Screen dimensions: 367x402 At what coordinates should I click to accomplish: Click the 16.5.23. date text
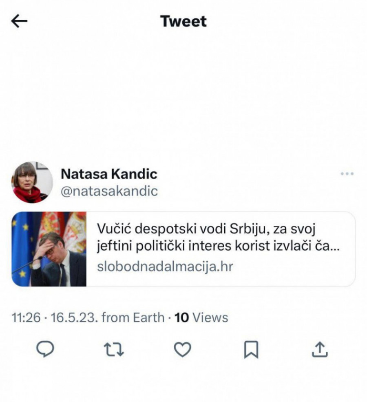[x=74, y=318]
